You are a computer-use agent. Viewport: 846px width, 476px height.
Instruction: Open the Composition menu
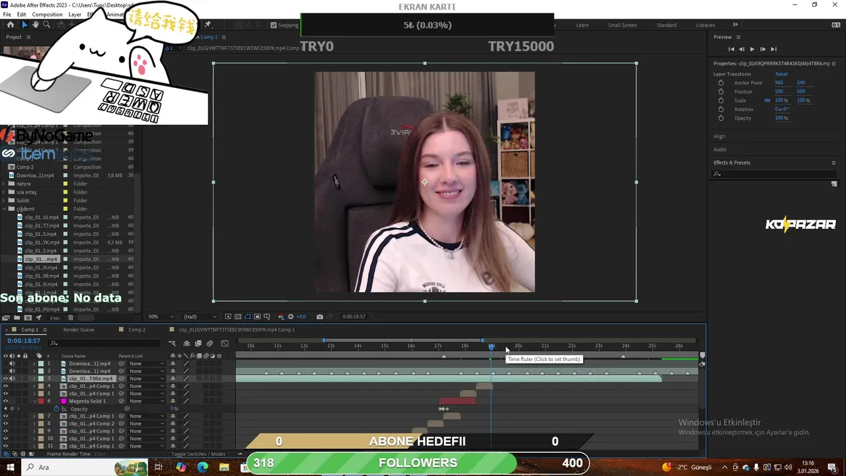[47, 15]
